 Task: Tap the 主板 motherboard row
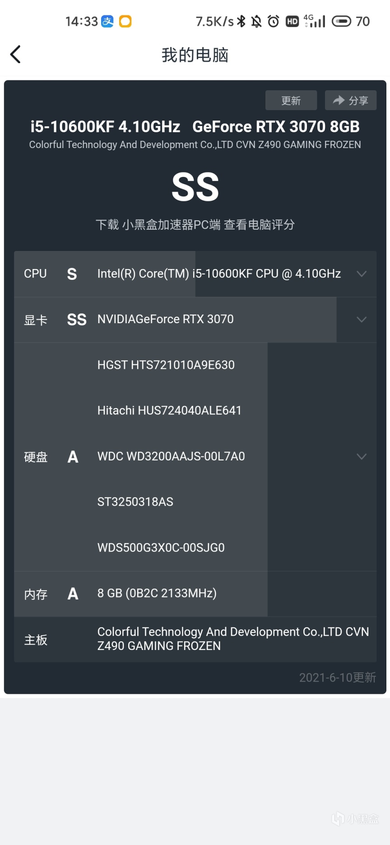[x=195, y=639]
